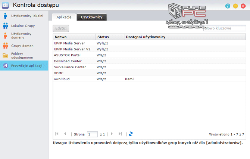This screenshot has height=159, width=250.
Task: Click Włącz status of Surveillance Center
Action: [x=101, y=67]
